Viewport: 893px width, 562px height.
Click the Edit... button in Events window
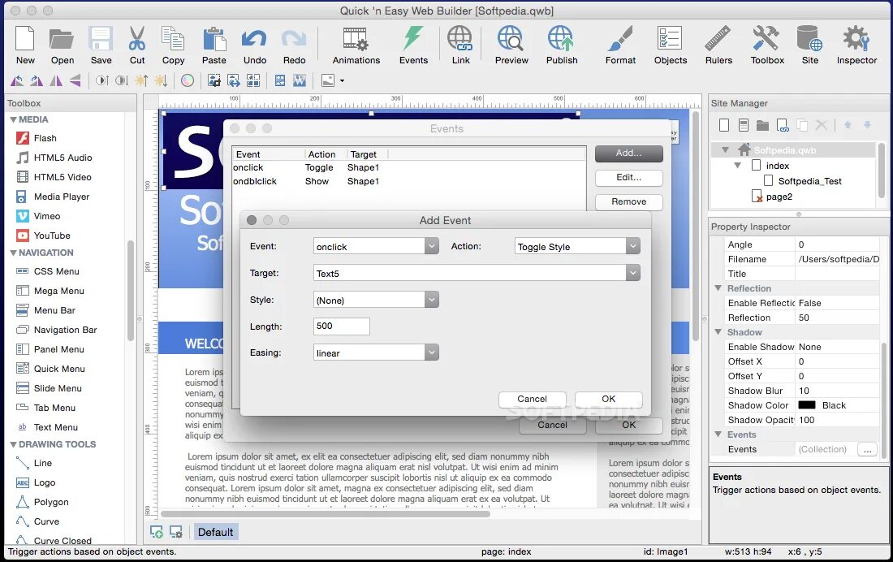point(628,177)
